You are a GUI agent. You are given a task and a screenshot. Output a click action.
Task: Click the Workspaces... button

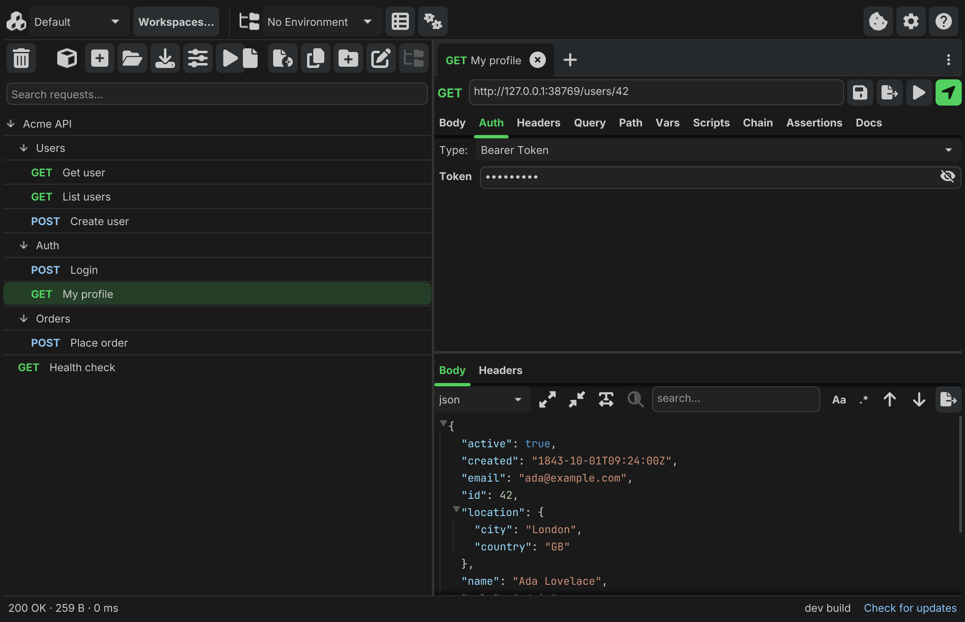[176, 21]
